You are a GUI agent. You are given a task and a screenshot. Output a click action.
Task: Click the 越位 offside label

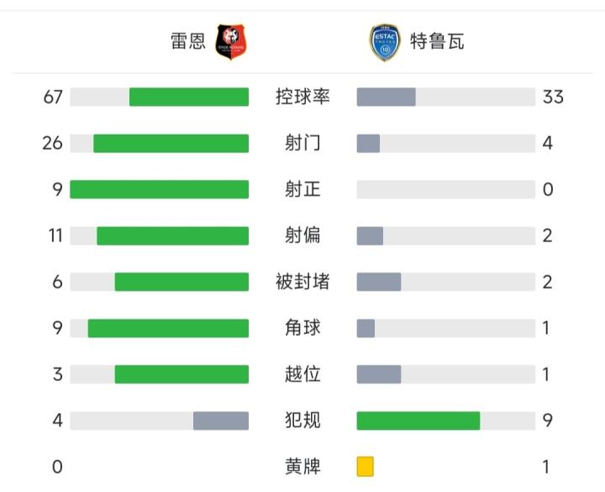tap(302, 373)
